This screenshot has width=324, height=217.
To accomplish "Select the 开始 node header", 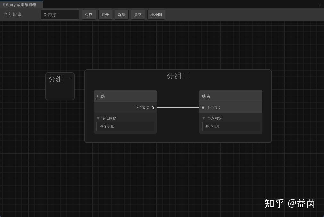I will [x=125, y=96].
